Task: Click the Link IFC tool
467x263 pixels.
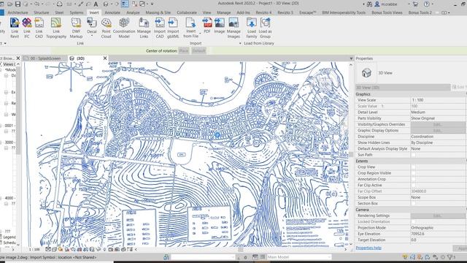Action: coord(27,28)
